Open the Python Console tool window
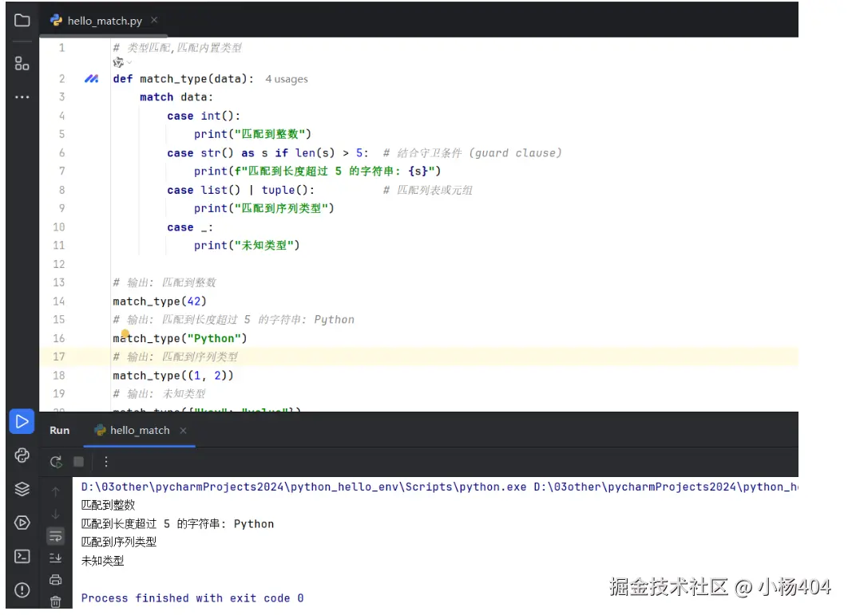Image resolution: width=848 pixels, height=615 pixels. pos(22,455)
